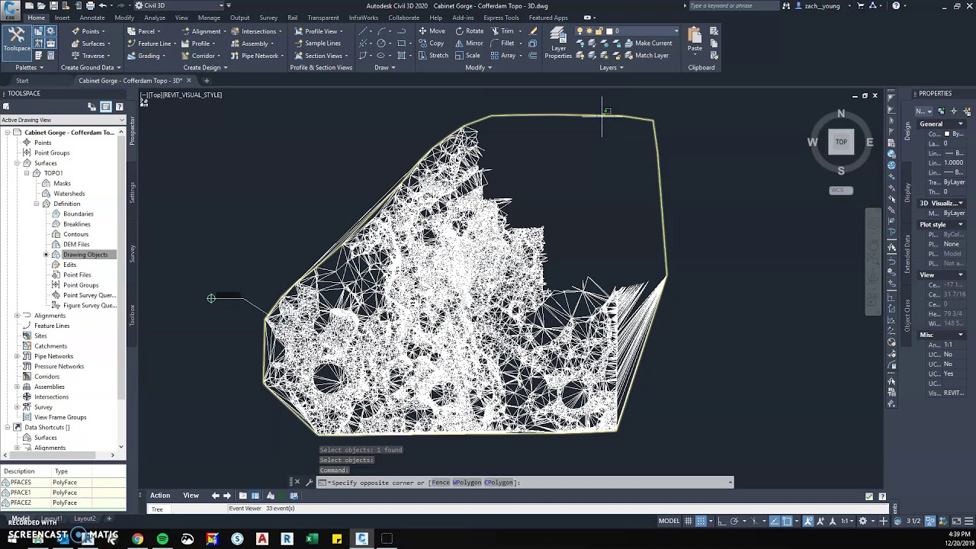Image resolution: width=976 pixels, height=549 pixels.
Task: Open the Spotify taskbar icon
Action: [x=162, y=538]
